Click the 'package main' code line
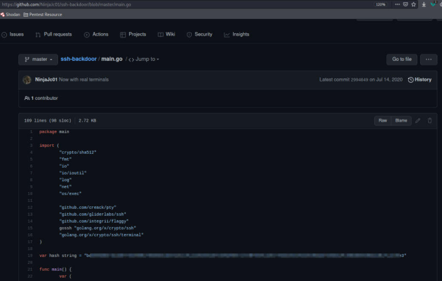 54,132
